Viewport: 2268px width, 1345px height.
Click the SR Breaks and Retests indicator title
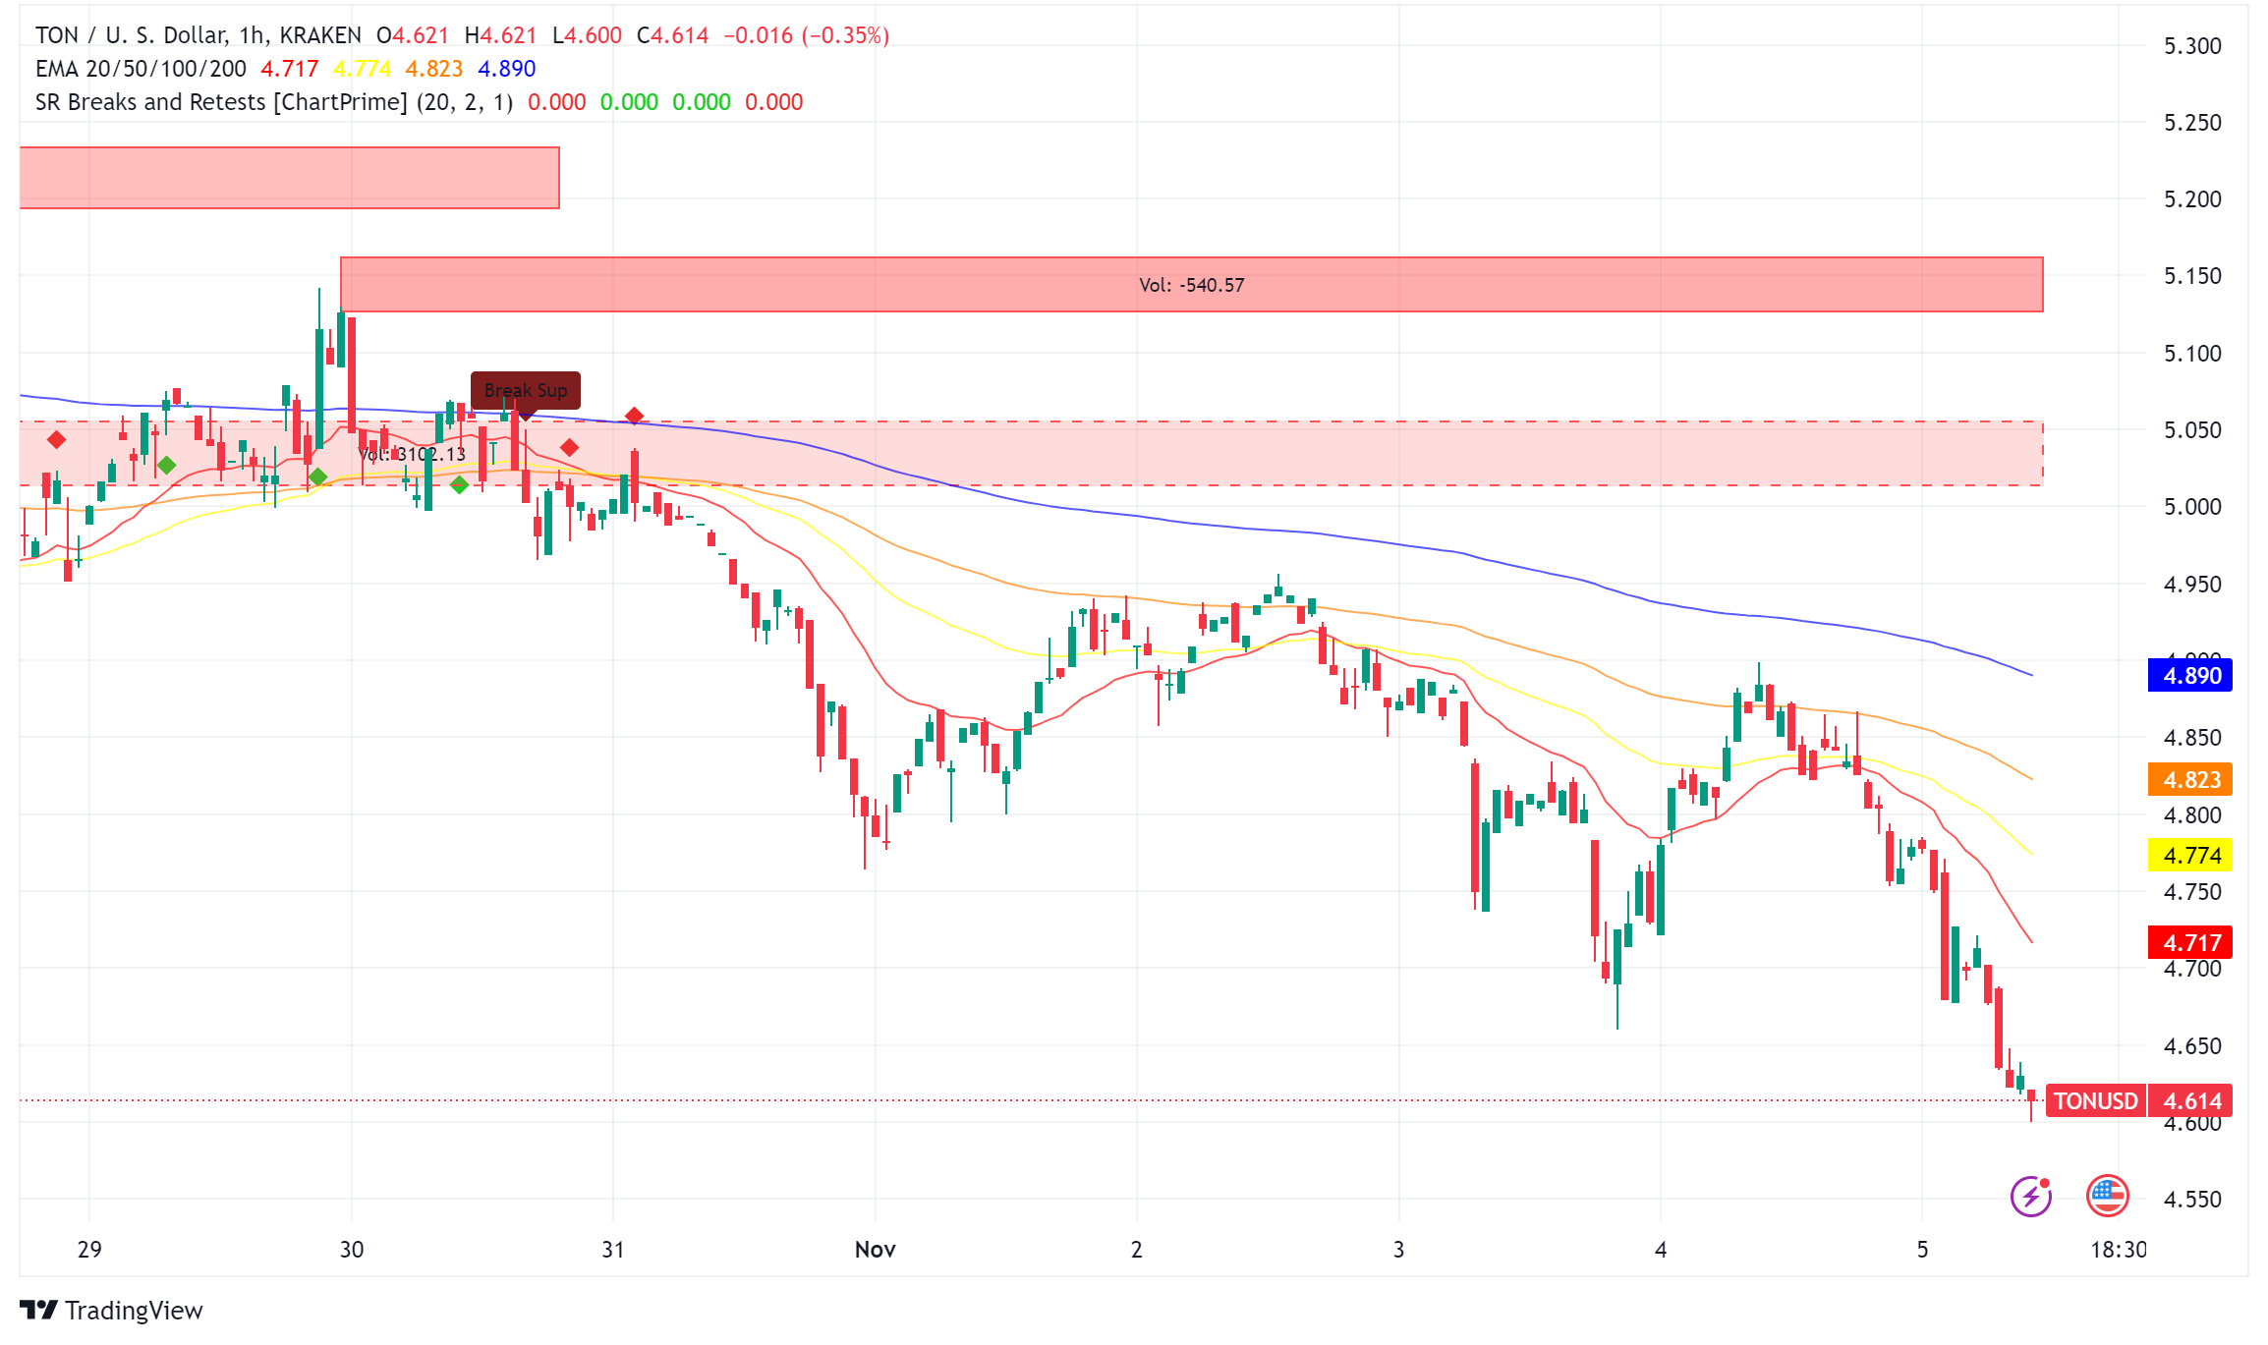tap(274, 102)
